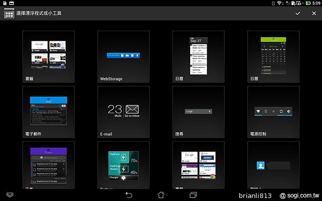Choose the Chrome bookmarks widget tile
The height and width of the screenshot is (201, 322).
pos(198,165)
